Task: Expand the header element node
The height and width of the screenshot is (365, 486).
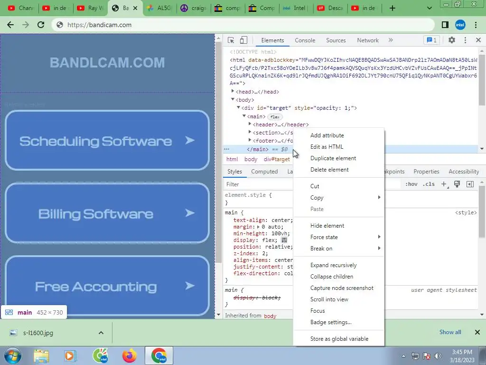Action: coord(250,124)
